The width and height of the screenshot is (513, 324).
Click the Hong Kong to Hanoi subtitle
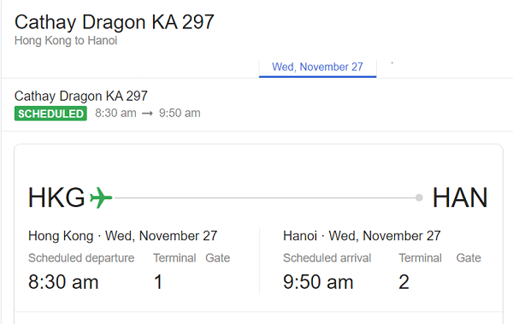tap(66, 40)
